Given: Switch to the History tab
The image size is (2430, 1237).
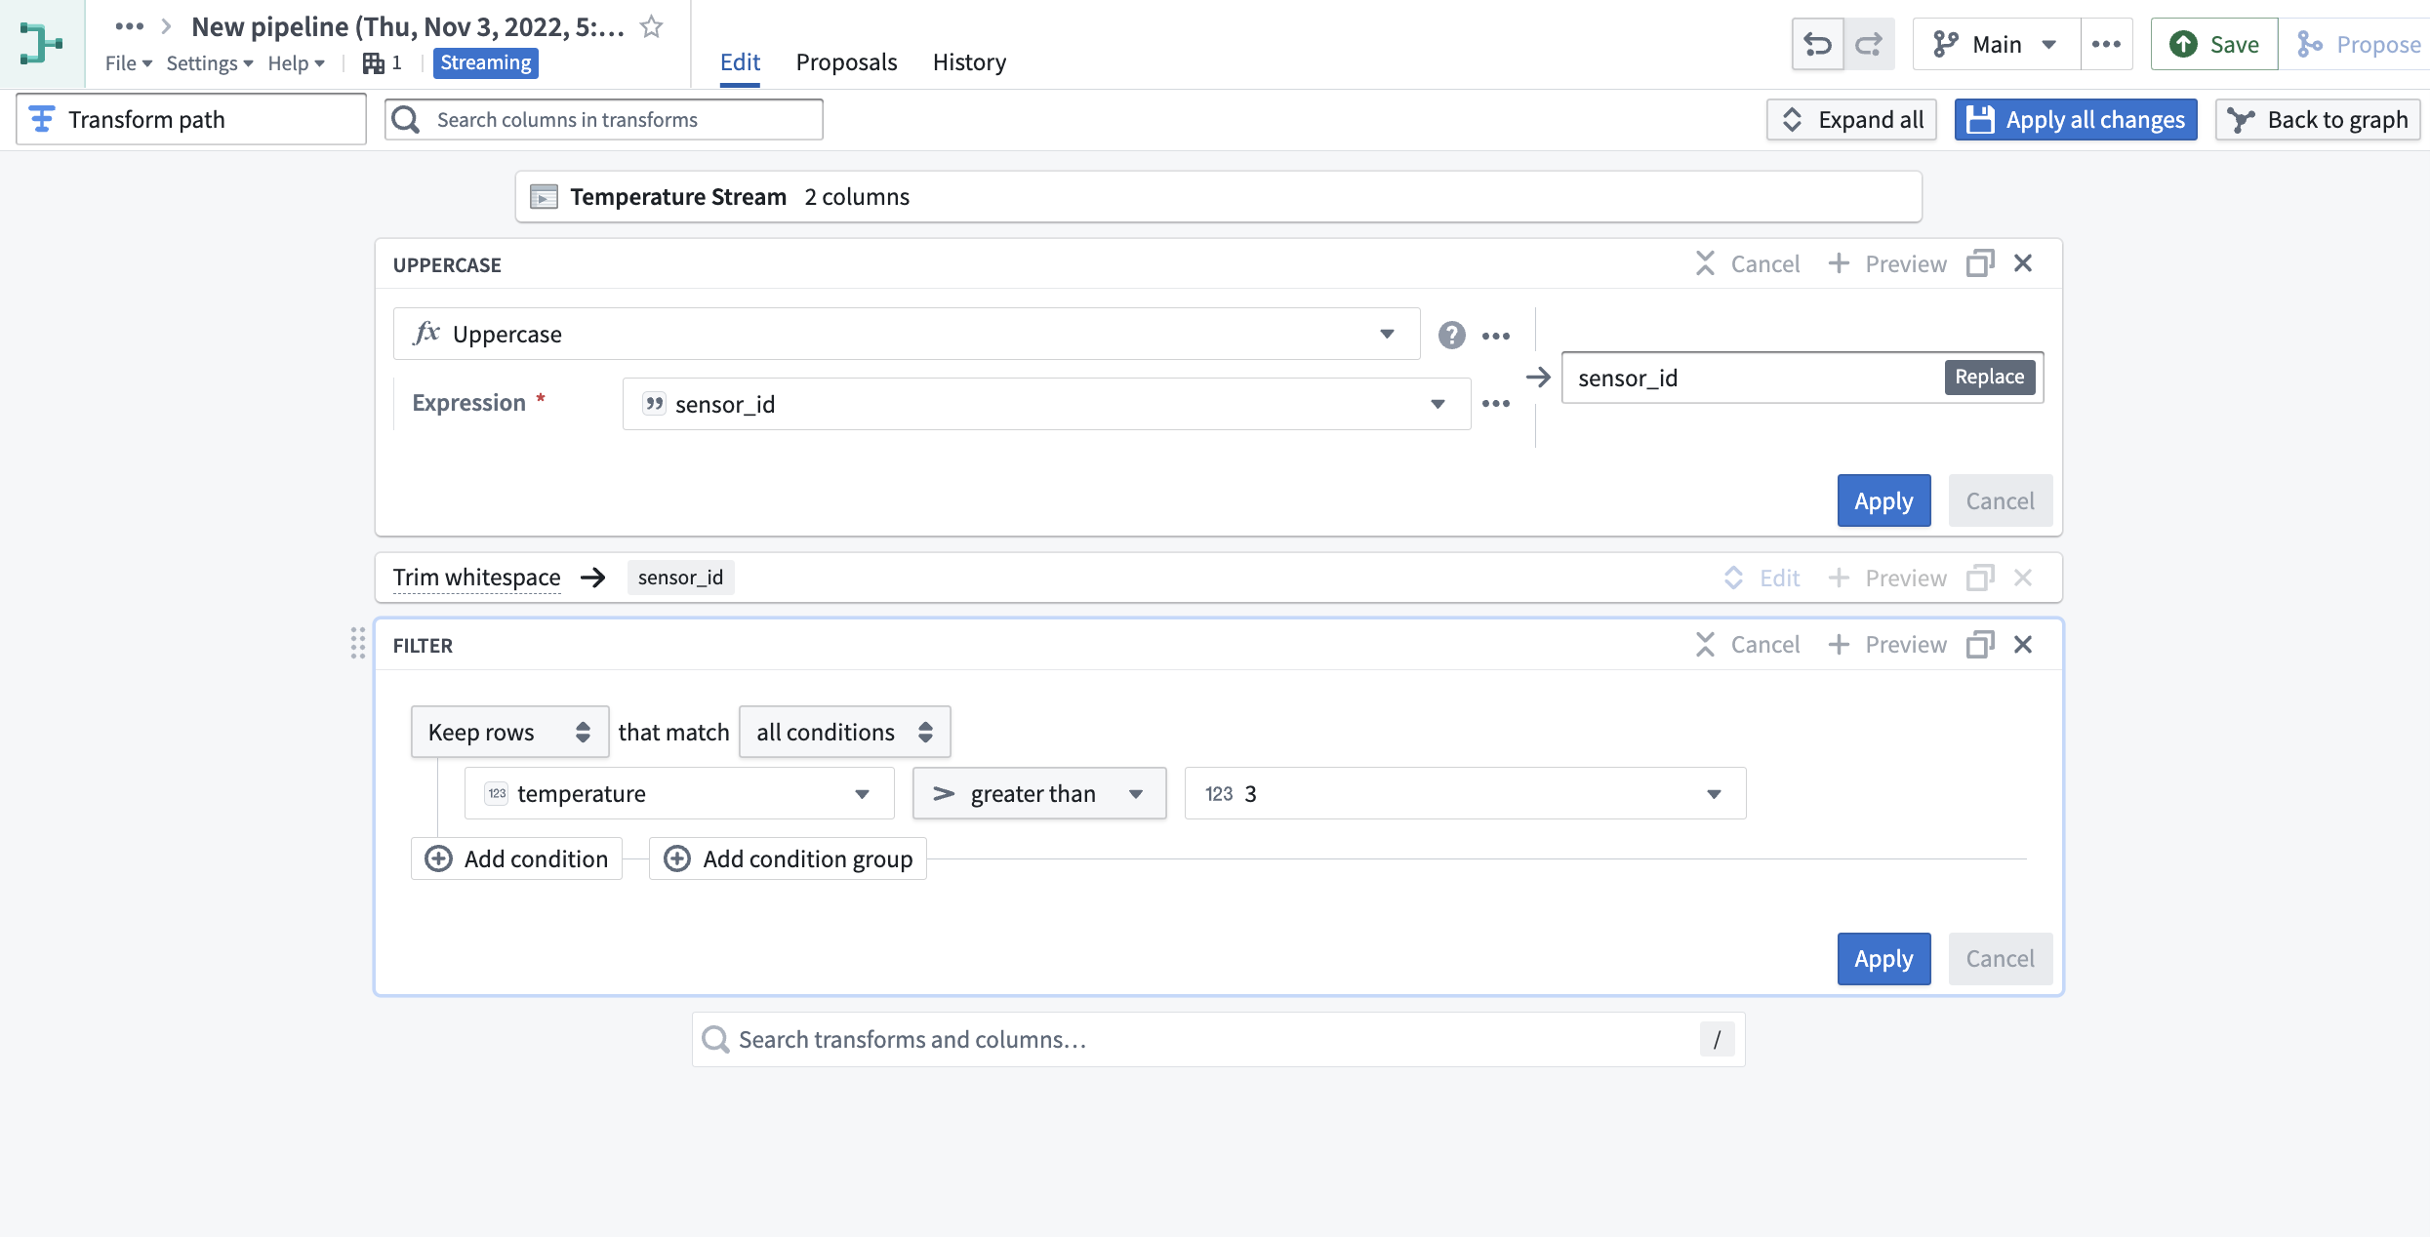Looking at the screenshot, I should point(968,61).
